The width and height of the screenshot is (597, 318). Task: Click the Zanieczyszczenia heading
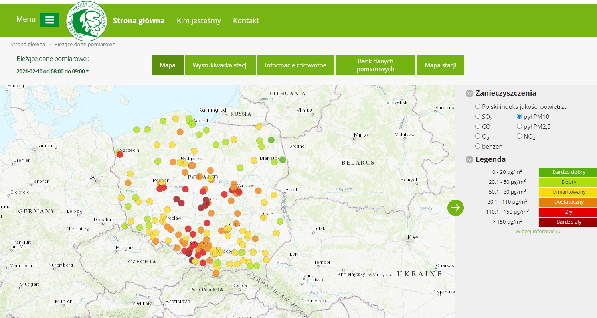(506, 93)
